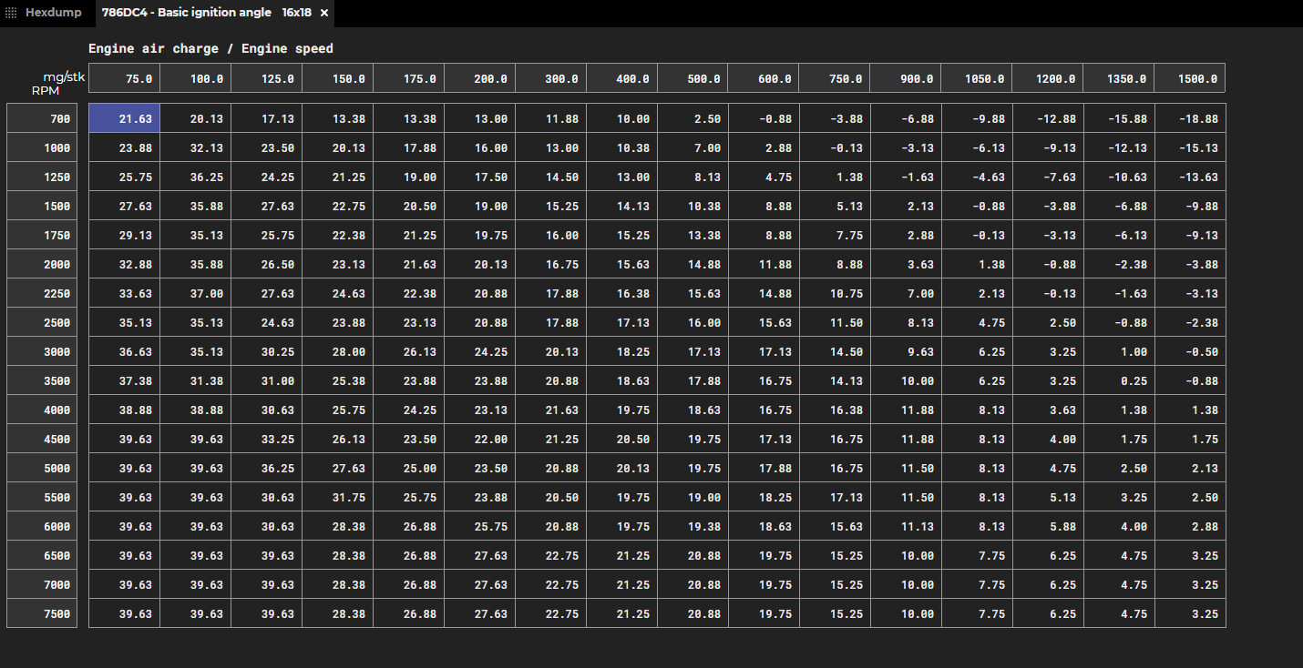
Task: Select cell 33.25 in the 4500 RPM row
Action: pyautogui.click(x=266, y=439)
